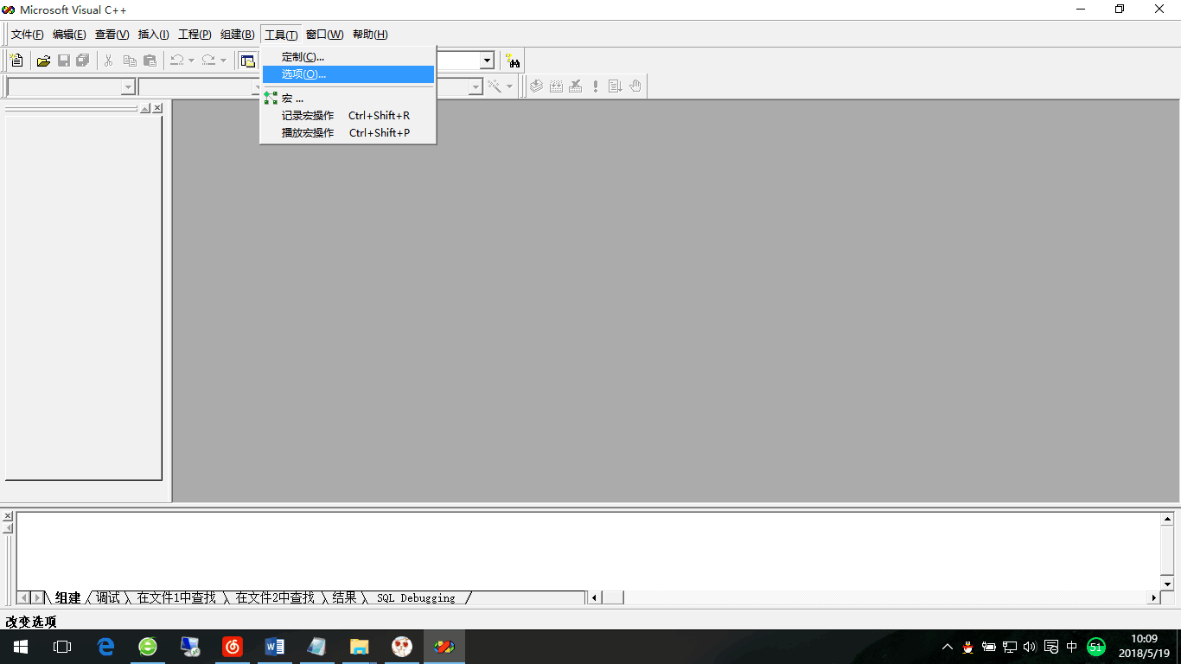Close the workspace panel with X

pyautogui.click(x=157, y=108)
